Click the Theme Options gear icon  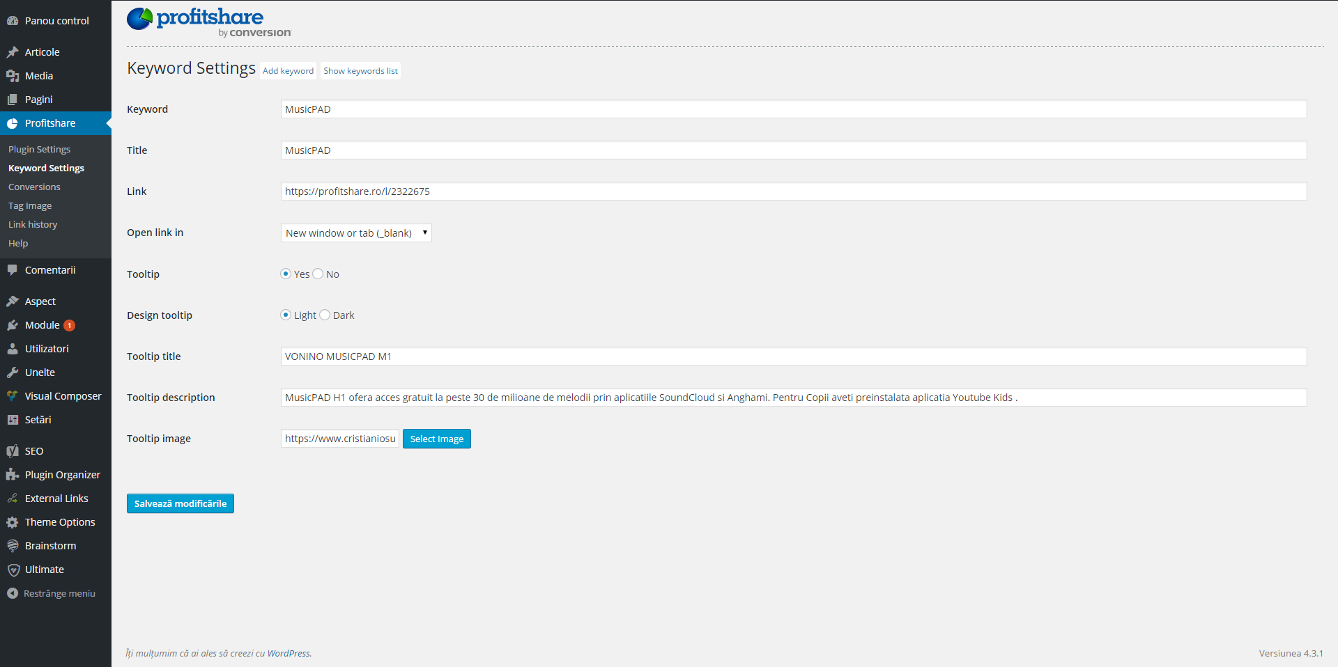click(13, 522)
